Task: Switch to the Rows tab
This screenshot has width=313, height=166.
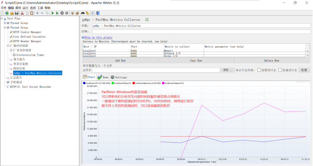Action: pyautogui.click(x=103, y=77)
